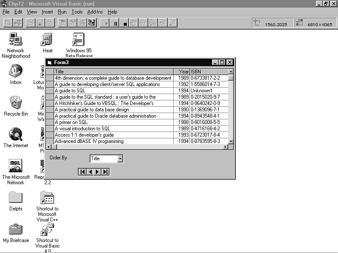Jump to the last record button
The width and height of the screenshot is (338, 253).
(x=105, y=172)
